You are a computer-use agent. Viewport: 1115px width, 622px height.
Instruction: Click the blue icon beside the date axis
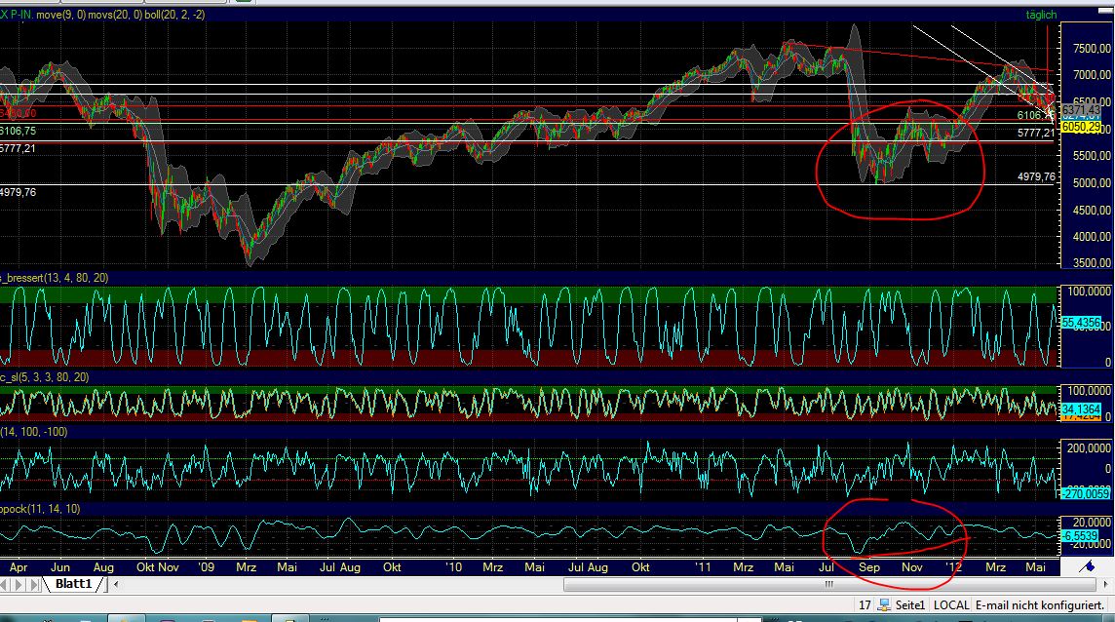(1087, 566)
